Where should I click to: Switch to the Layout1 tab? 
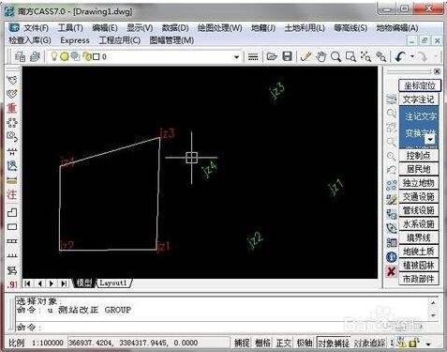point(113,283)
